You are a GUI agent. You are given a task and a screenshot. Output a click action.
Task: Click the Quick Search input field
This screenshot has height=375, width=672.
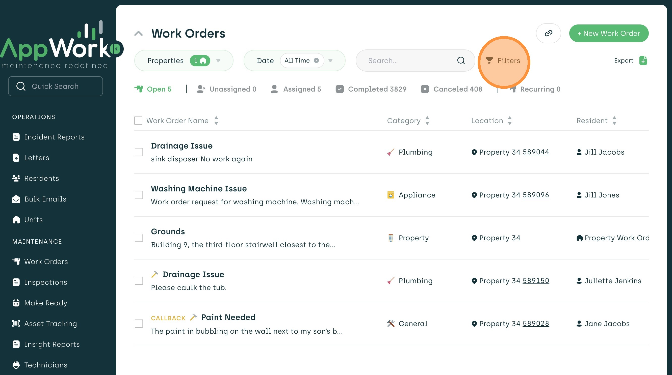tap(55, 86)
